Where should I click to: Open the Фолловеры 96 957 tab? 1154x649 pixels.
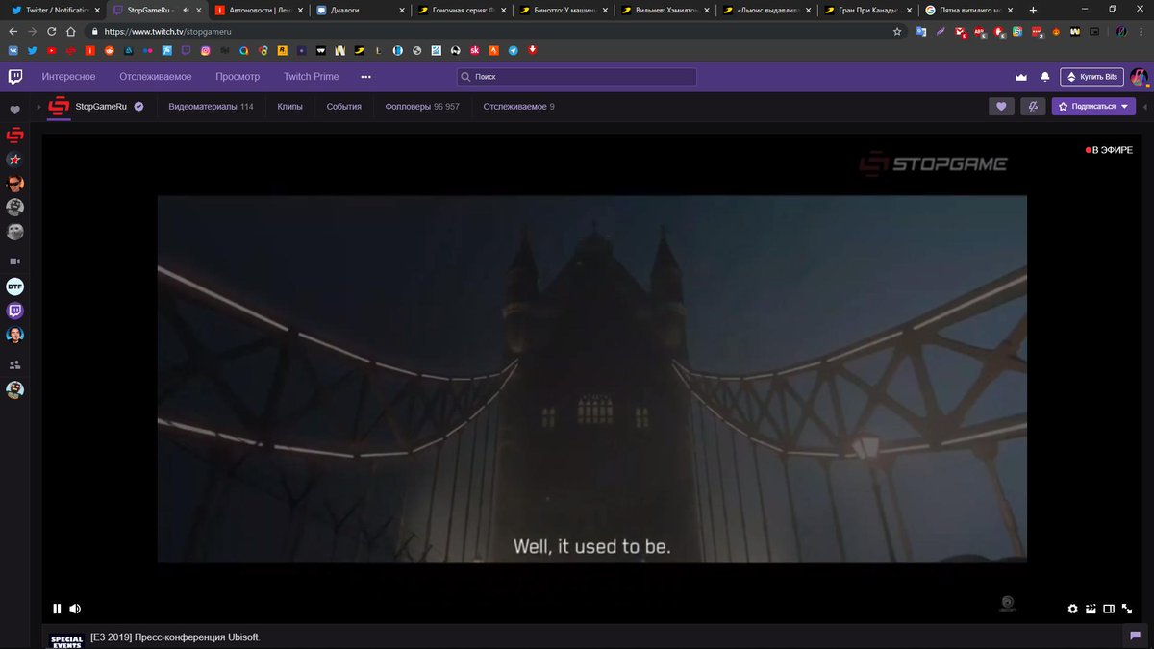click(421, 106)
